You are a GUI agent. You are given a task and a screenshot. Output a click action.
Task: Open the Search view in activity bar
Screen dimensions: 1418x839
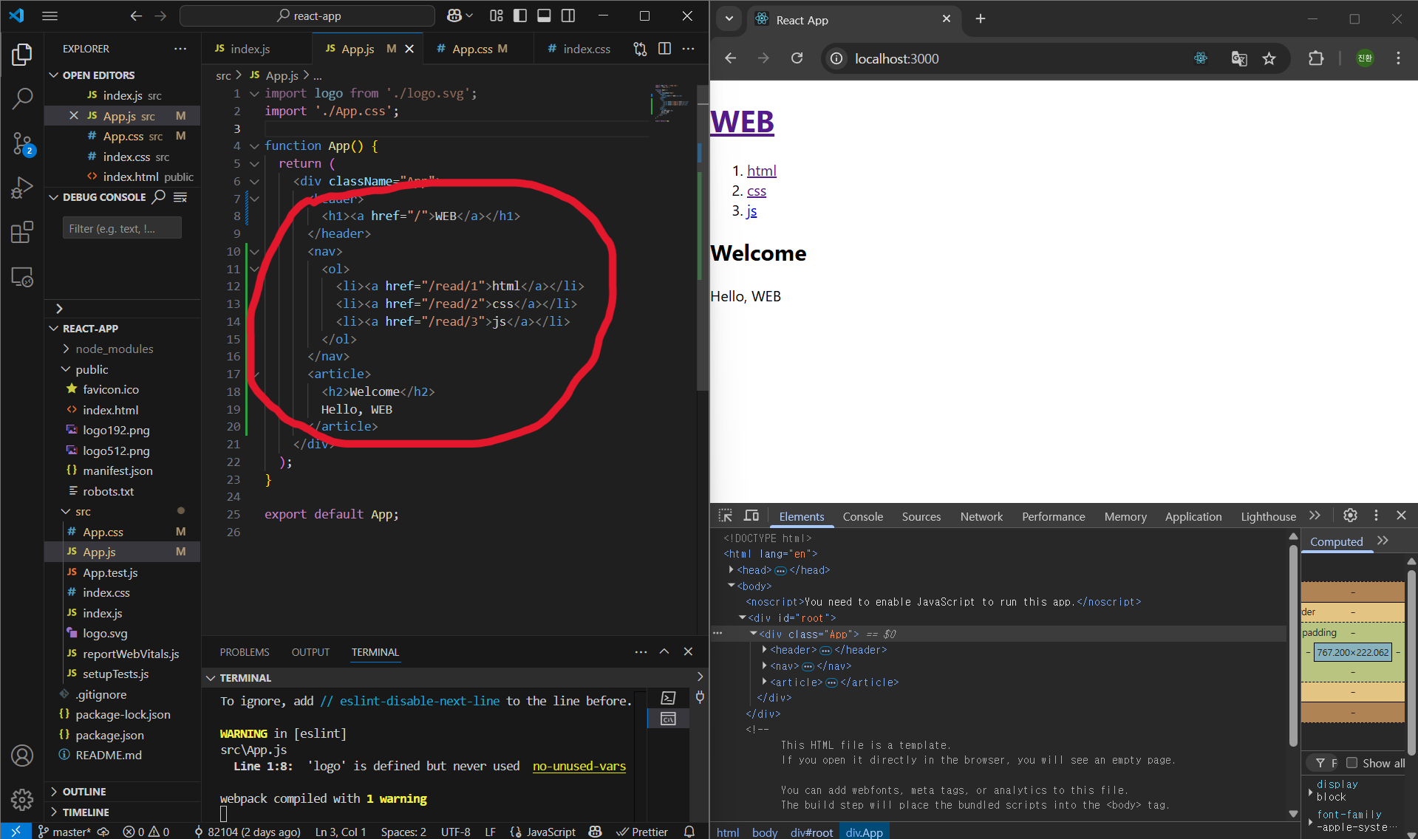coord(22,98)
